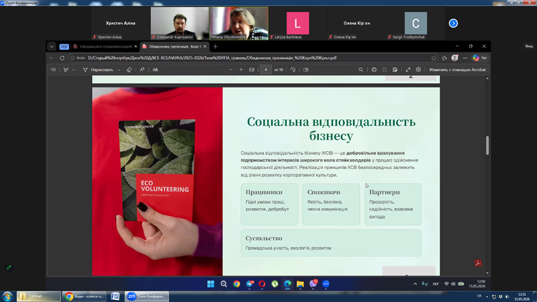Click the page number input field

coord(265,70)
